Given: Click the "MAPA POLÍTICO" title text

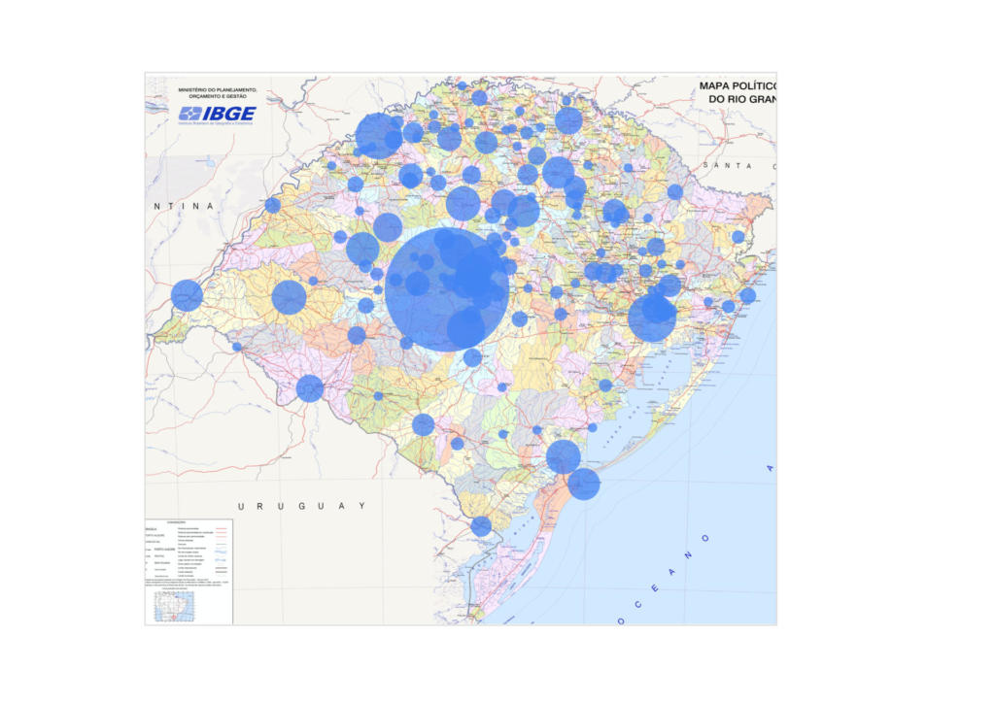Looking at the screenshot, I should click(737, 86).
